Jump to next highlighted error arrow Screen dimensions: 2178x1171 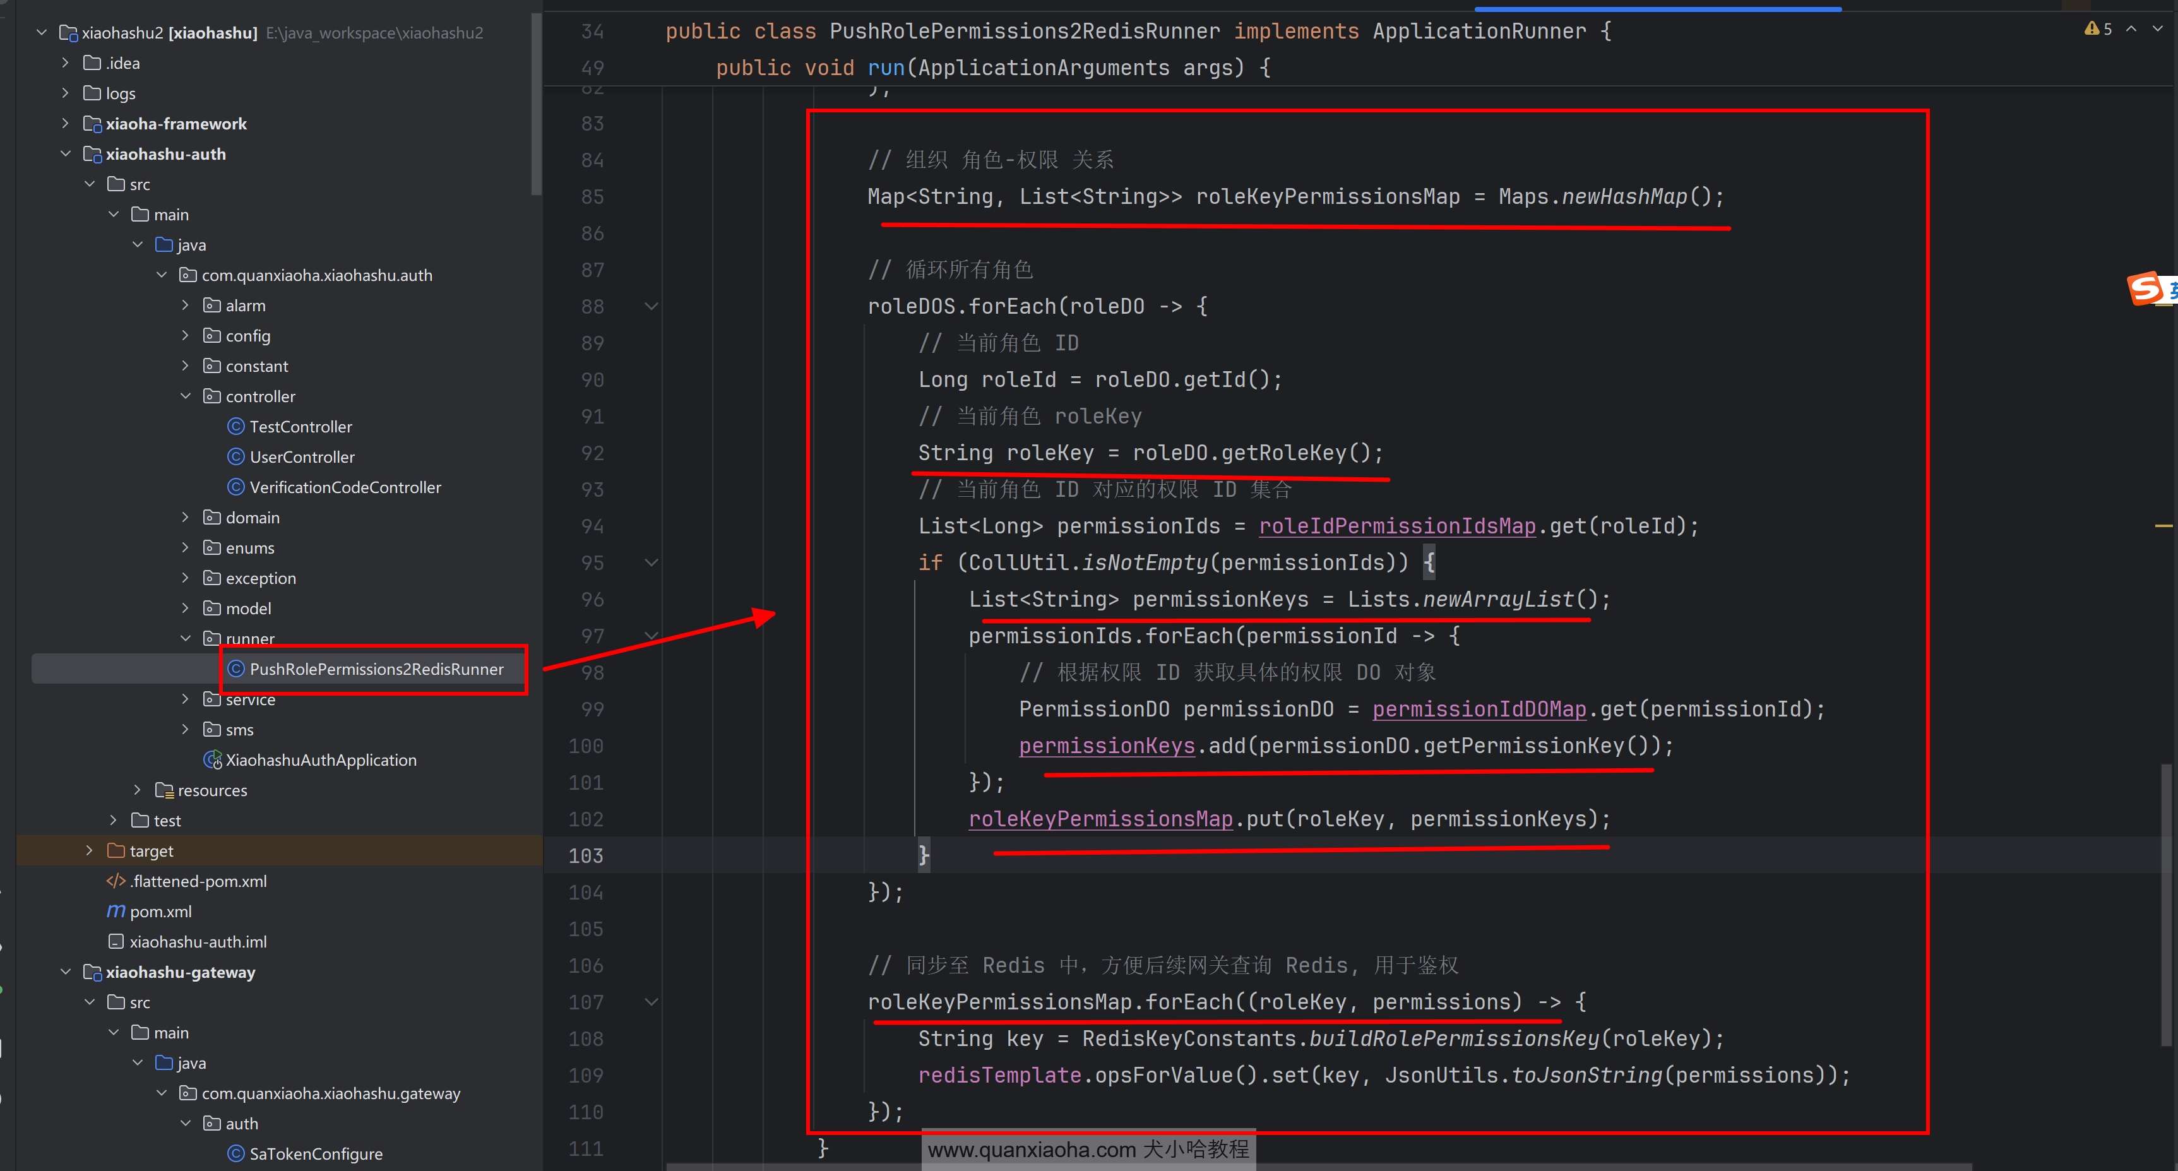(x=2157, y=29)
